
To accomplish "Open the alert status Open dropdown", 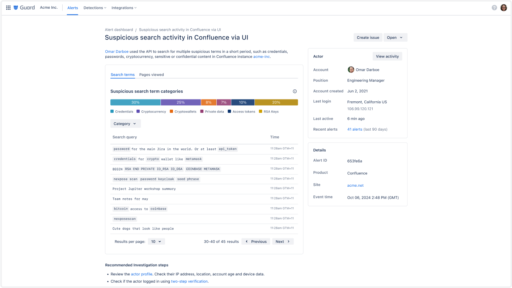I will tap(395, 37).
